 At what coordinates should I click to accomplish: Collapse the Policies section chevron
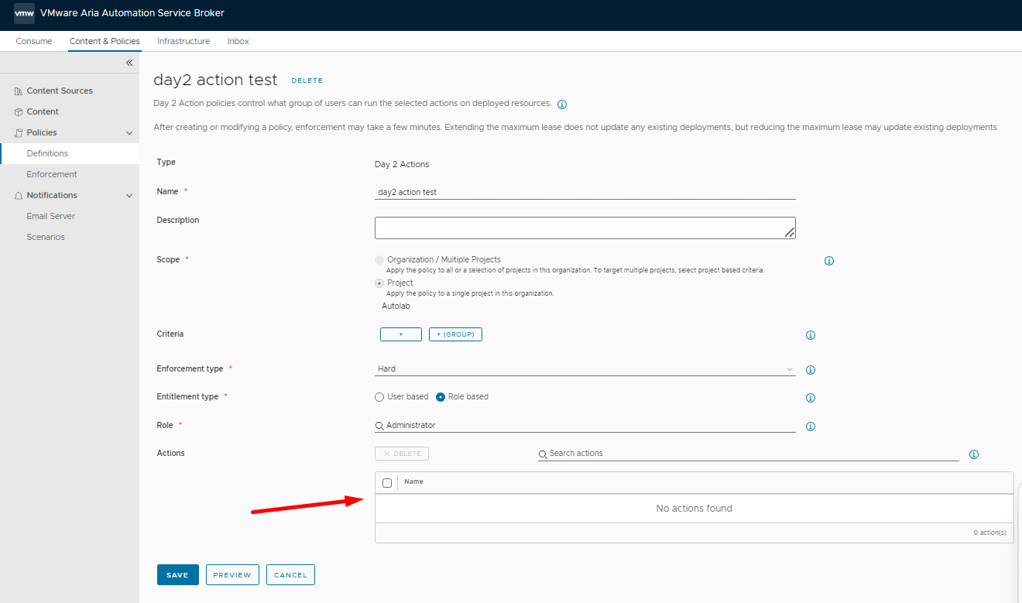129,133
